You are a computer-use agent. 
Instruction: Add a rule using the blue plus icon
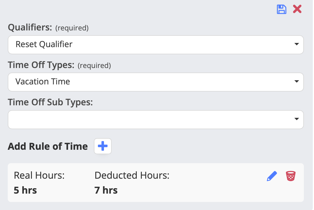(x=103, y=146)
